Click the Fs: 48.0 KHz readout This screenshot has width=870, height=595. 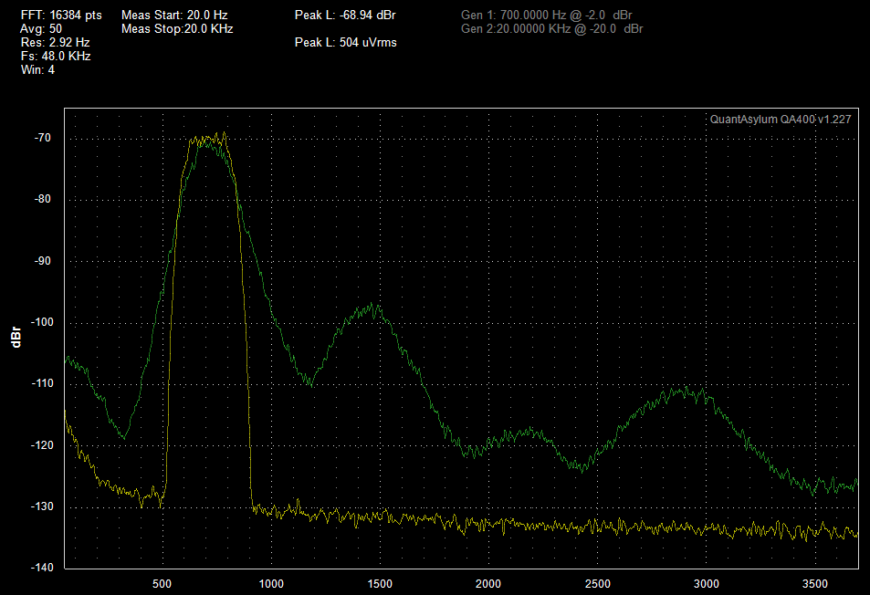click(56, 56)
